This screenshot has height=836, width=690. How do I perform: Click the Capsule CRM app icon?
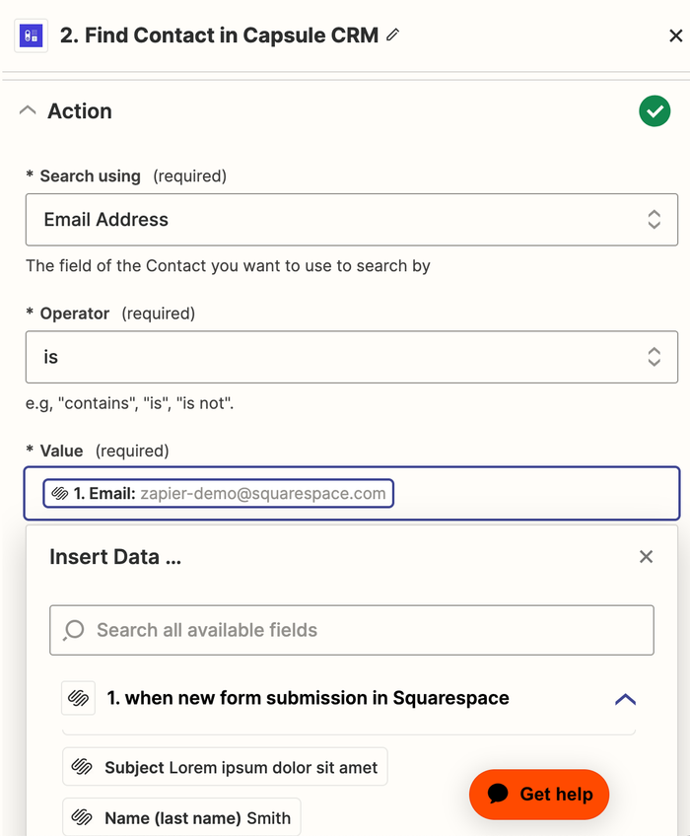tap(31, 35)
